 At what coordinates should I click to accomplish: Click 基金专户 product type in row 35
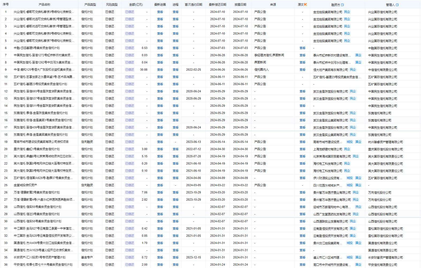[x=87, y=258]
